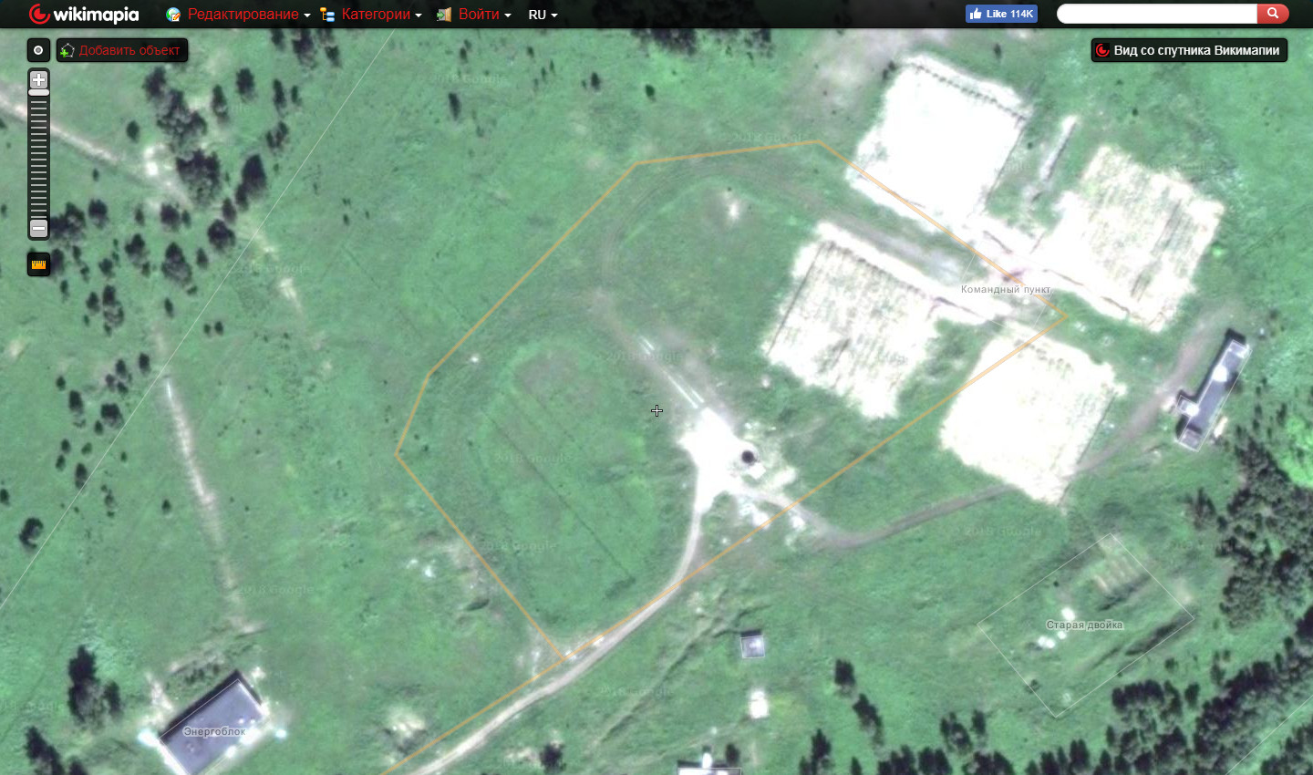The image size is (1313, 775).
Task: Open the RU language selector
Action: point(543,15)
